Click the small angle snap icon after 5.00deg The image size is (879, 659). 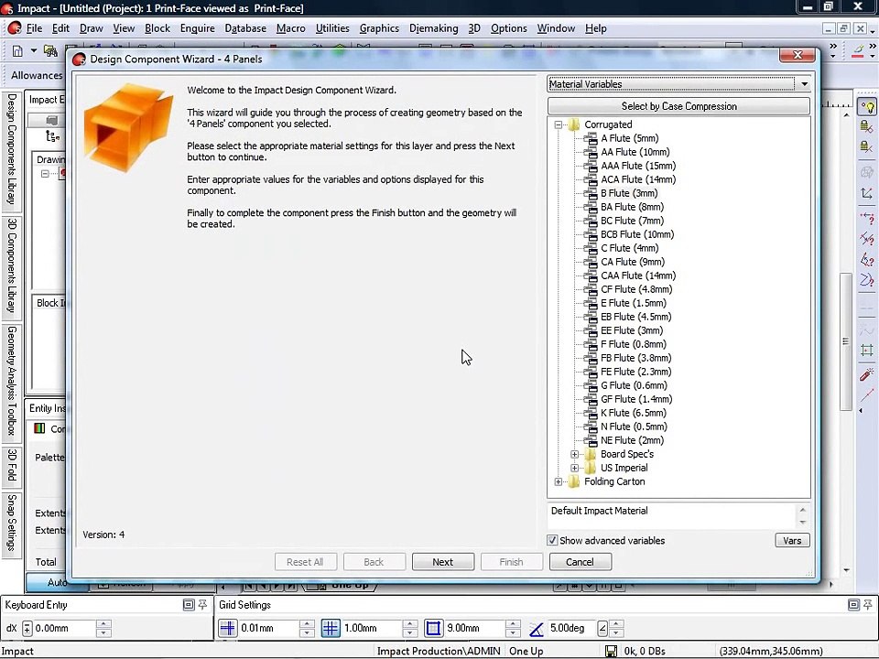[x=602, y=628]
